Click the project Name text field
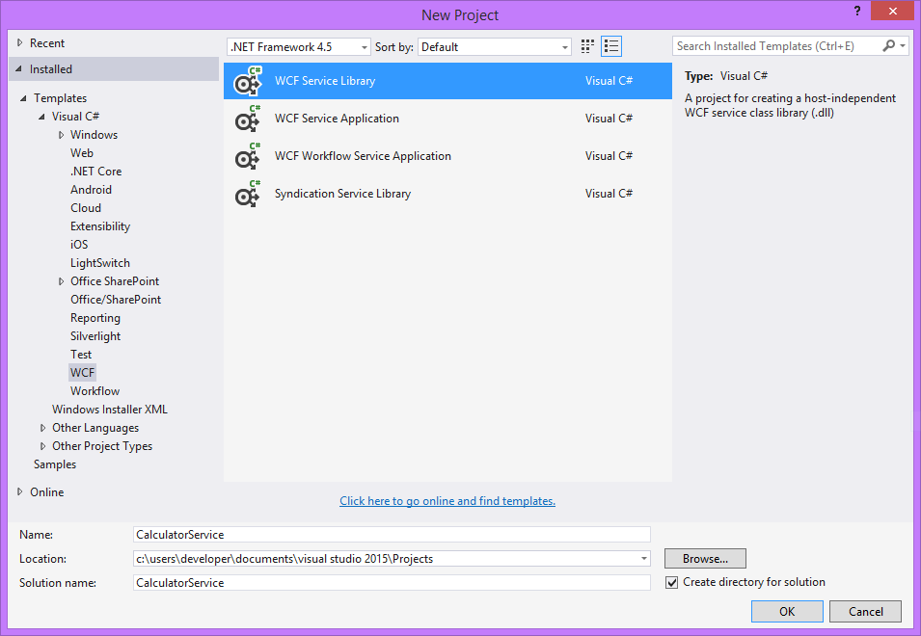Image resolution: width=921 pixels, height=636 pixels. point(392,534)
